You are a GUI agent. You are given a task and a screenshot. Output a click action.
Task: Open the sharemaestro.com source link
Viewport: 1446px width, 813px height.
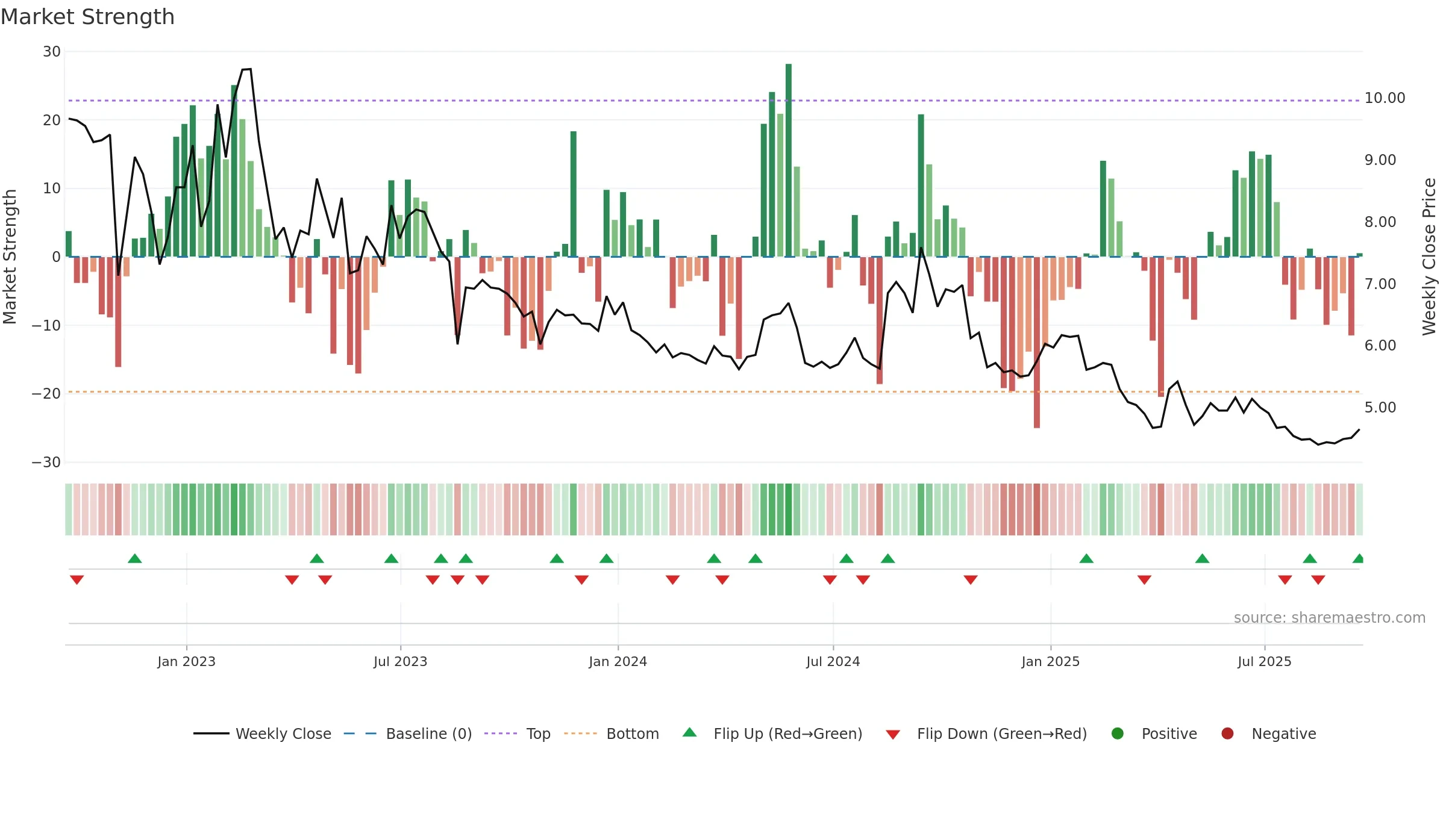tap(1330, 617)
